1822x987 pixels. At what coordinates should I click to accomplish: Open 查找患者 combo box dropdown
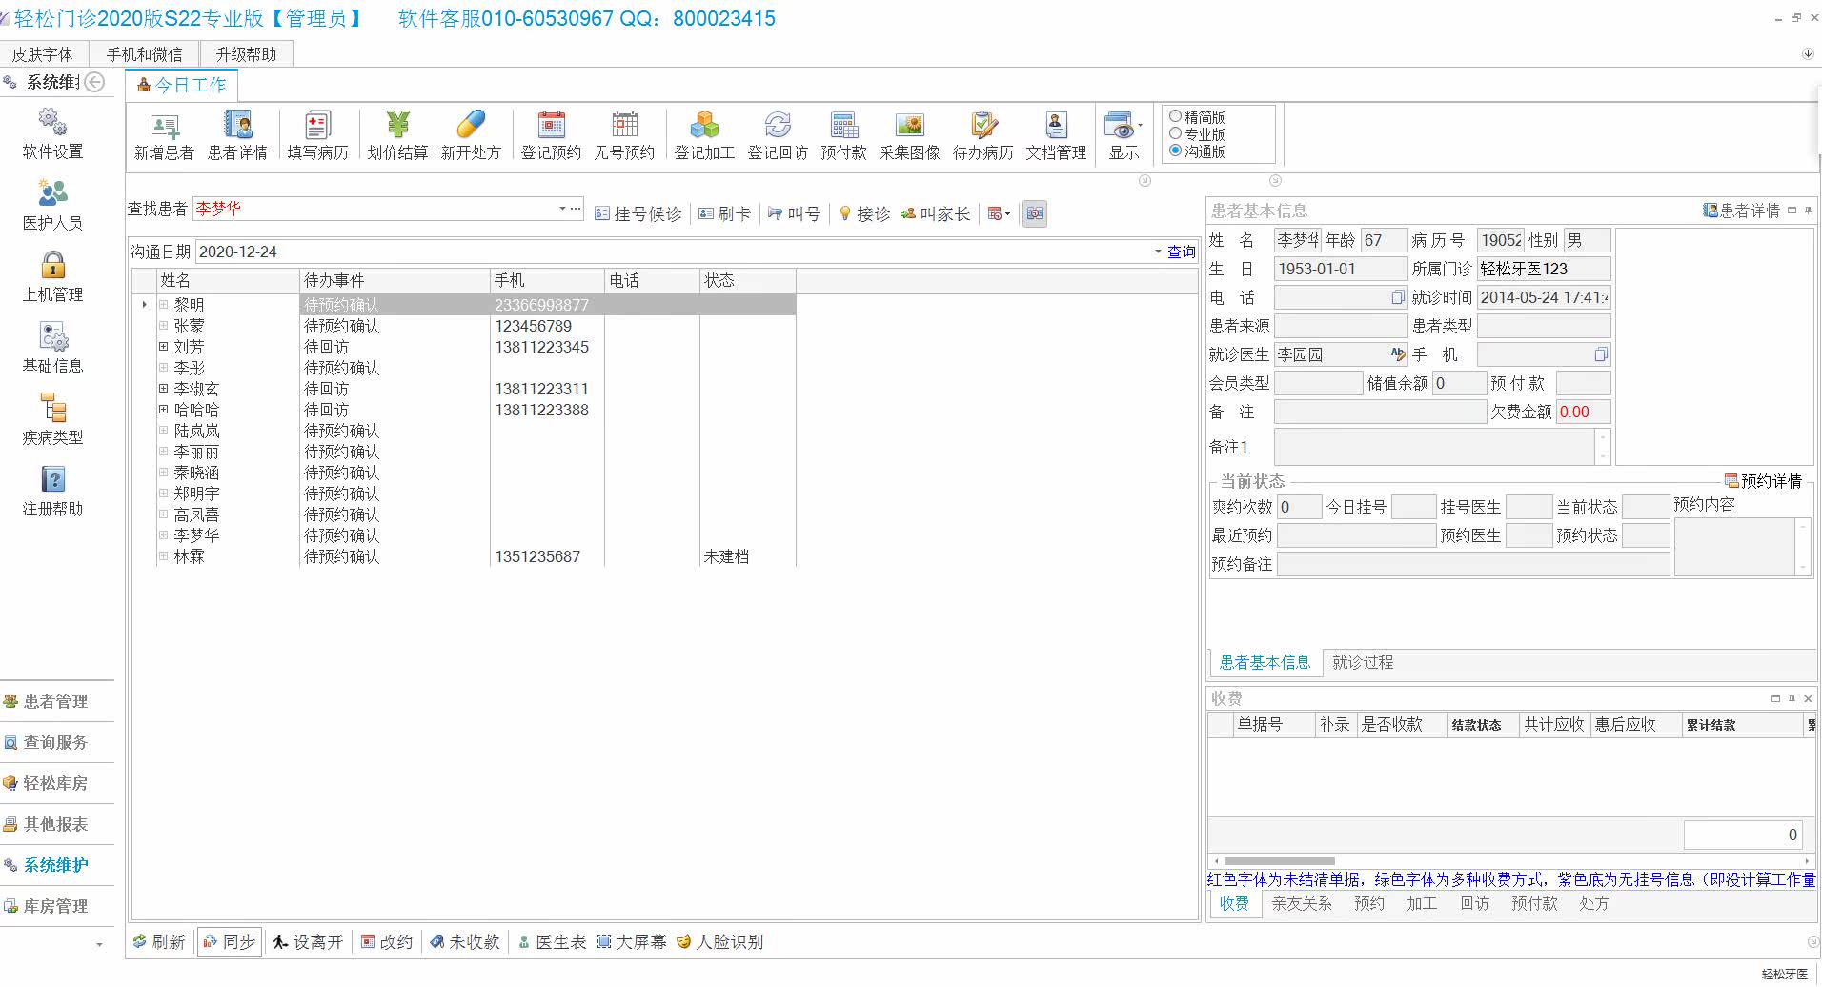pos(562,209)
